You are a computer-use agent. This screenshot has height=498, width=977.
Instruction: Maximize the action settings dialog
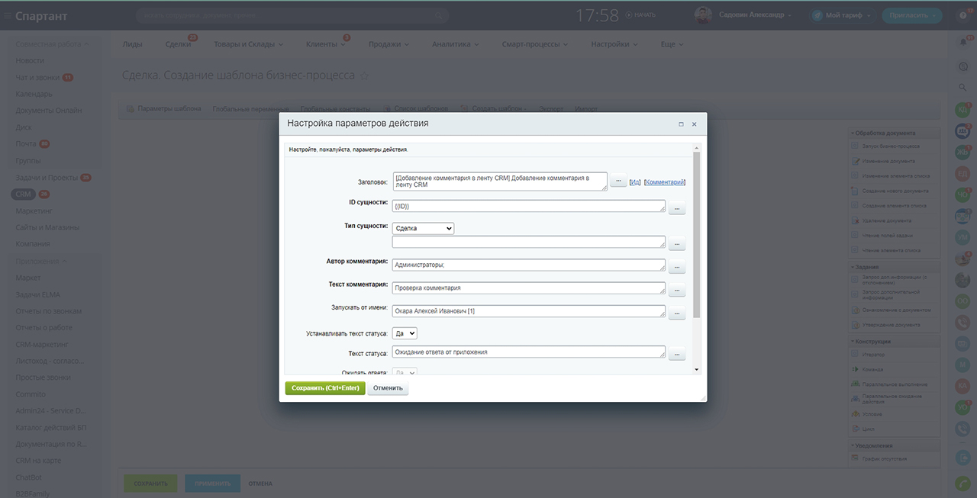[x=681, y=124]
